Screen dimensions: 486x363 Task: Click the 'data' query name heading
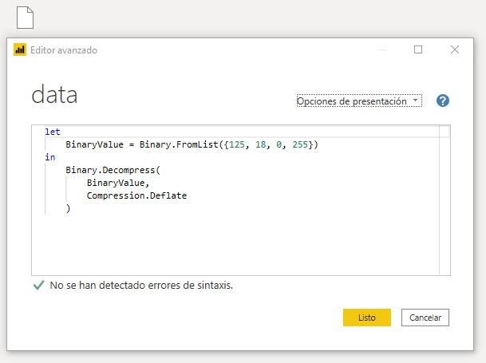[55, 96]
